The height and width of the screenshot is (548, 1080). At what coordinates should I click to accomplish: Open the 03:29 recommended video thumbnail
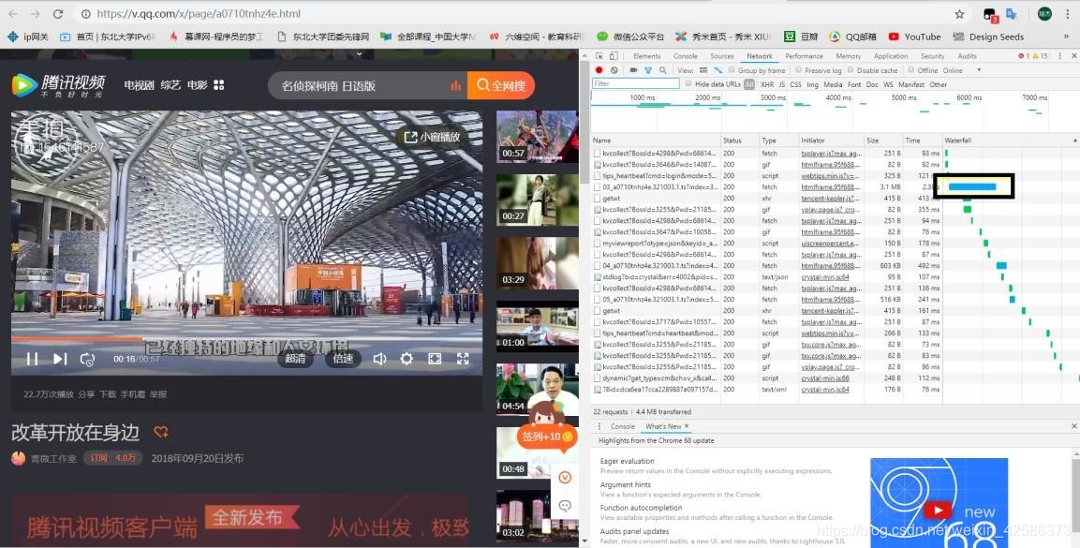[x=538, y=263]
